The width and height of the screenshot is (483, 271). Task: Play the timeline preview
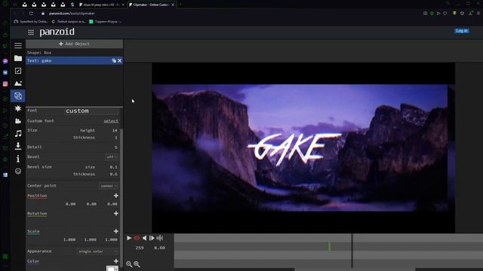129,238
